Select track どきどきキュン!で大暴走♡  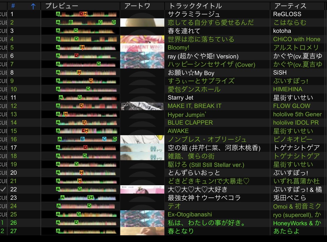click(x=208, y=181)
